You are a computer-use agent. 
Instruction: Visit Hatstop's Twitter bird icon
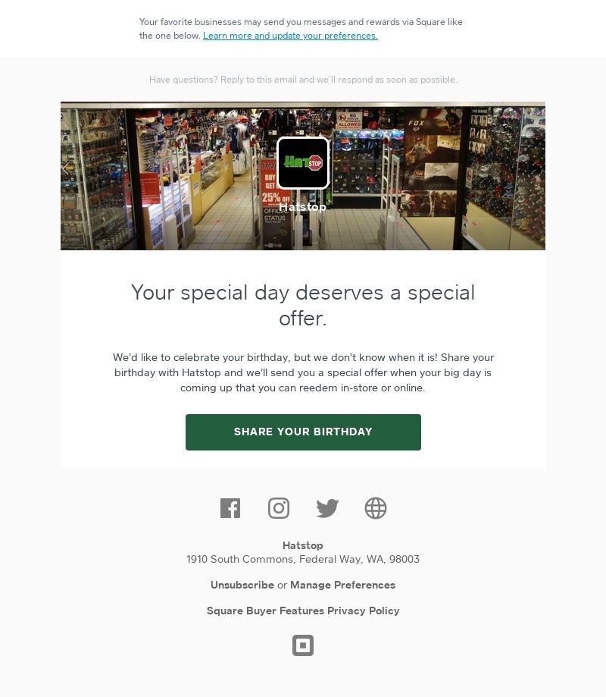tap(327, 508)
